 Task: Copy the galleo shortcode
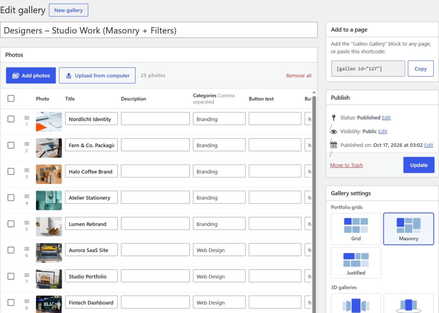[x=421, y=69]
